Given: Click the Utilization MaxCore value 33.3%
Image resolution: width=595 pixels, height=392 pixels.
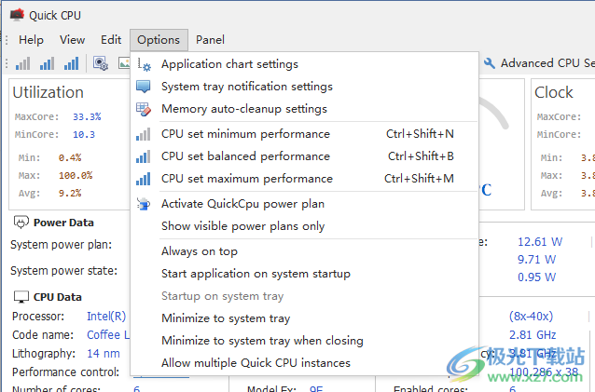Looking at the screenshot, I should point(87,116).
